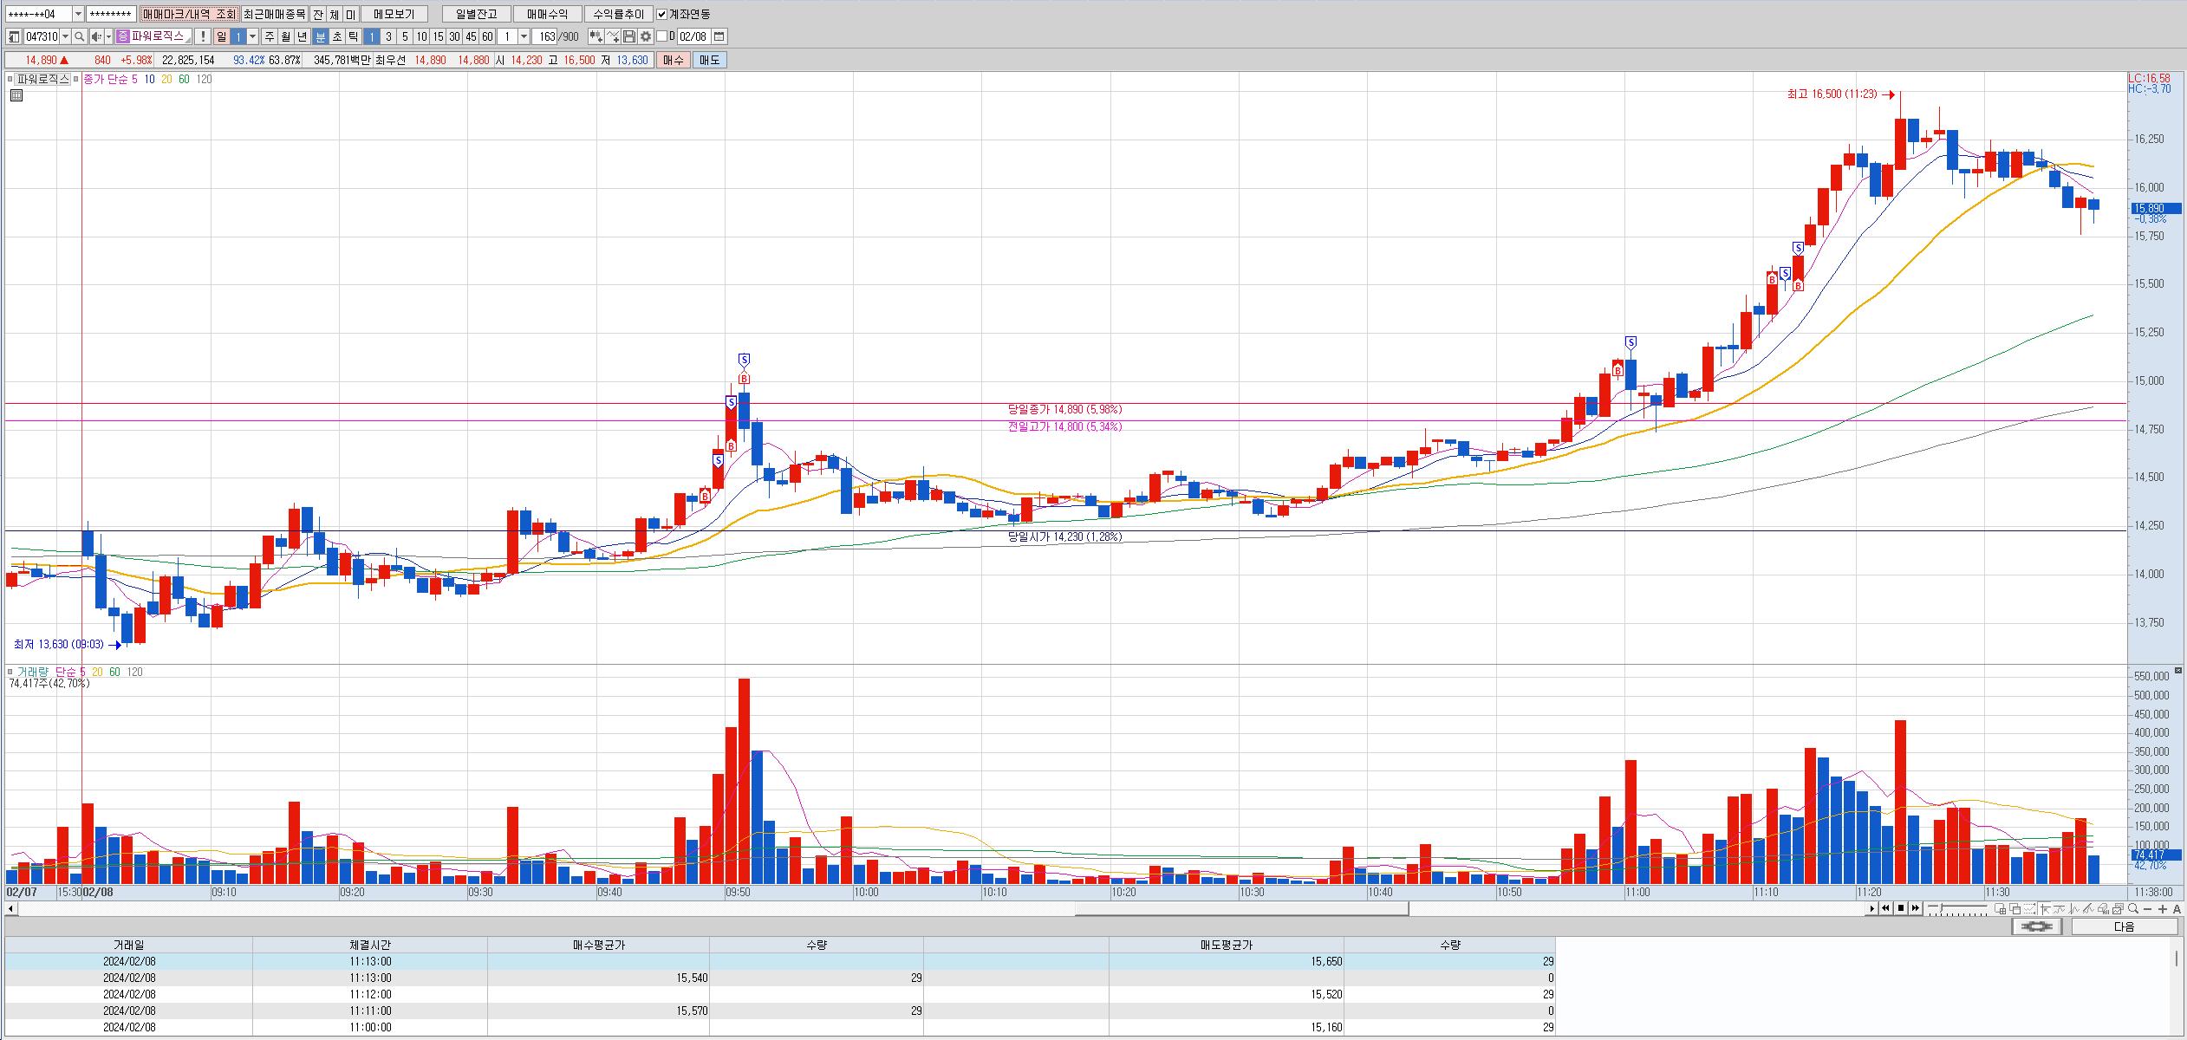
Task: Open the stock code 047310 dropdown
Action: tap(66, 36)
